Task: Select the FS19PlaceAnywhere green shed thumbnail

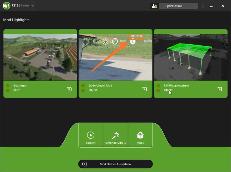Action: tap(191, 57)
